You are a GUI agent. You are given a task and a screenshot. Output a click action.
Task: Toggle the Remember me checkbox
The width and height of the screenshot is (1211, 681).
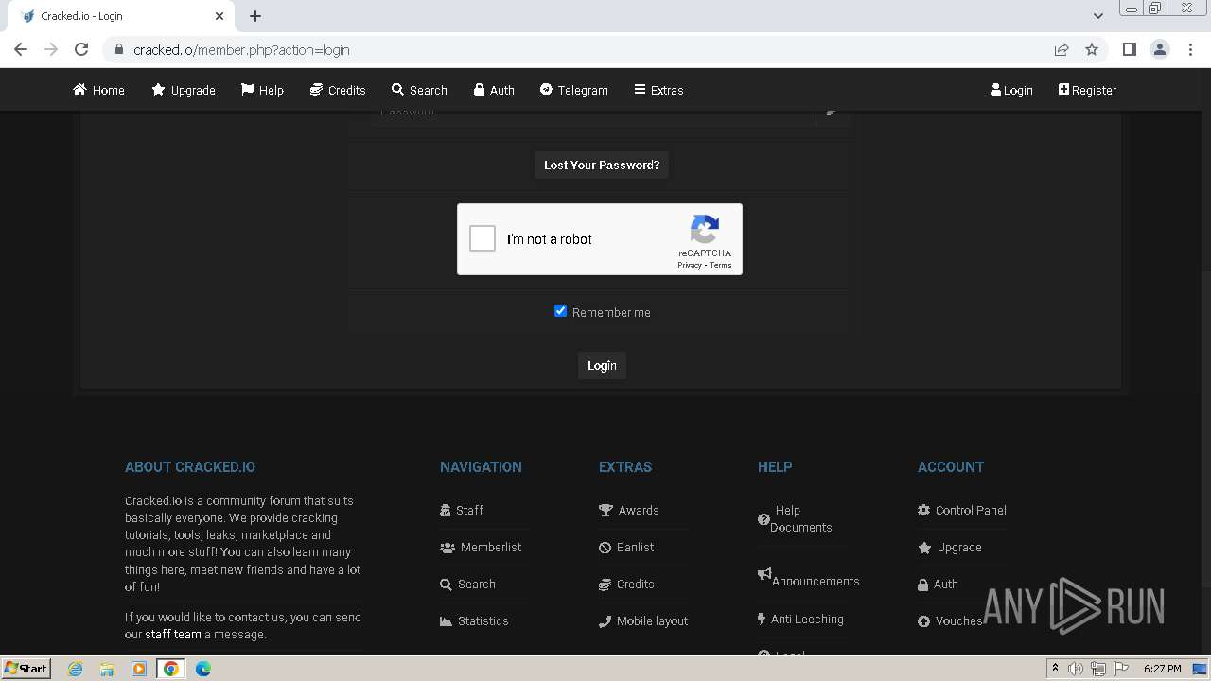pyautogui.click(x=560, y=310)
